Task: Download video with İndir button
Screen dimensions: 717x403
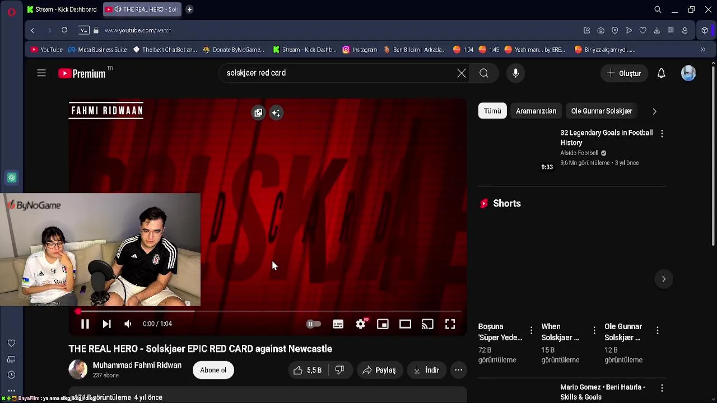Action: [426, 370]
